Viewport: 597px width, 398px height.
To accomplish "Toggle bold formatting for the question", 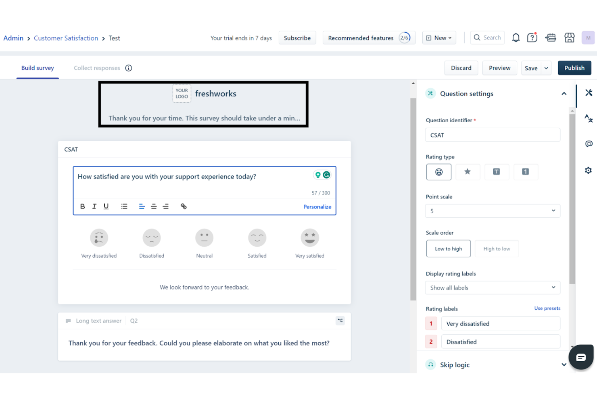I will [83, 206].
